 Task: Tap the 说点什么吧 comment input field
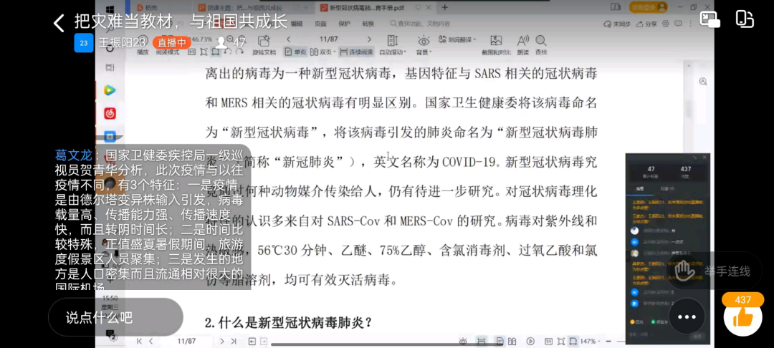pyautogui.click(x=115, y=316)
